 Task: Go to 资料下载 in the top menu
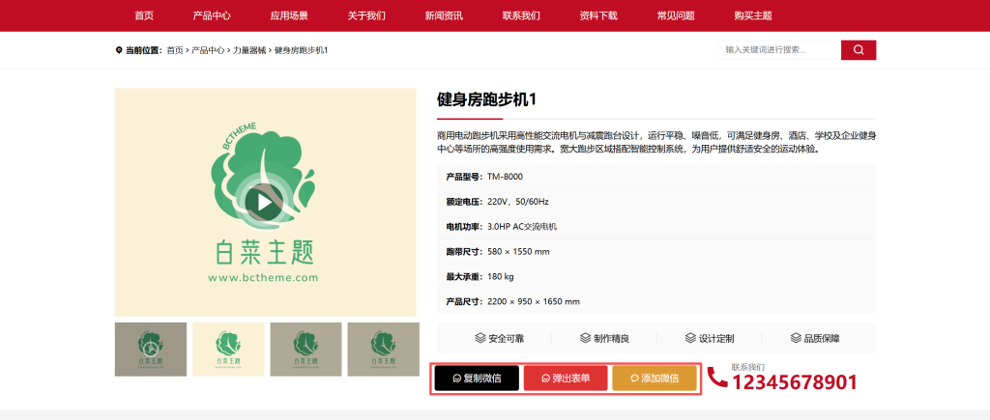point(597,15)
